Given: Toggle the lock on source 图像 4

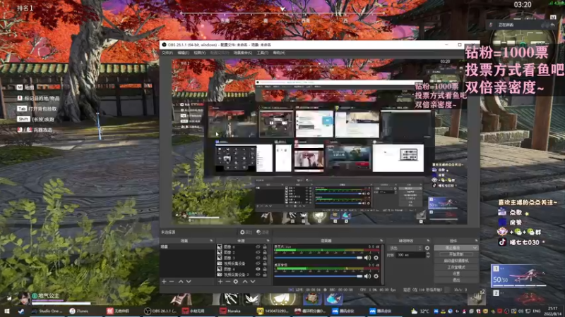Looking at the screenshot, I should pos(265,269).
